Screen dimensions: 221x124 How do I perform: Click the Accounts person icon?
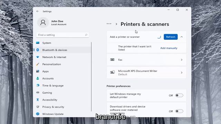(38, 78)
